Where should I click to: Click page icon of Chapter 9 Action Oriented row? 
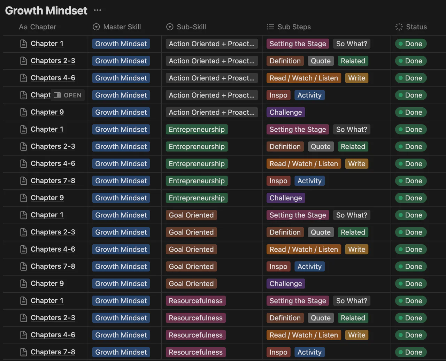[x=23, y=112]
